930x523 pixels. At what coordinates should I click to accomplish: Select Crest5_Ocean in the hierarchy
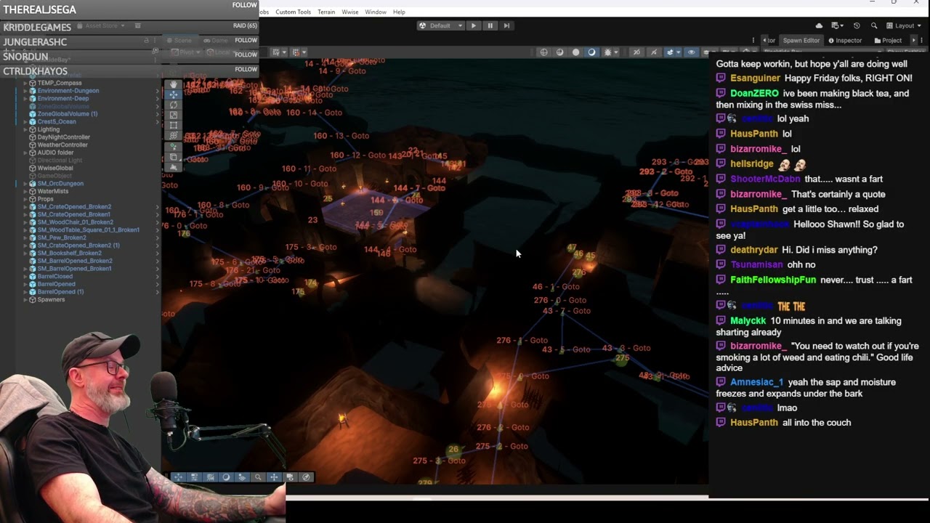click(57, 122)
